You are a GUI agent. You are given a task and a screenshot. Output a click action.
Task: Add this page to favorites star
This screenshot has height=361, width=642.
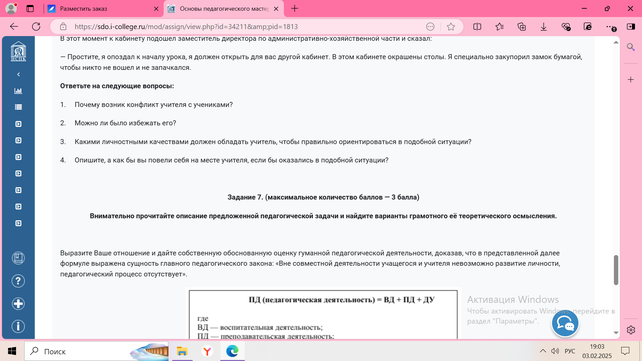(x=451, y=27)
